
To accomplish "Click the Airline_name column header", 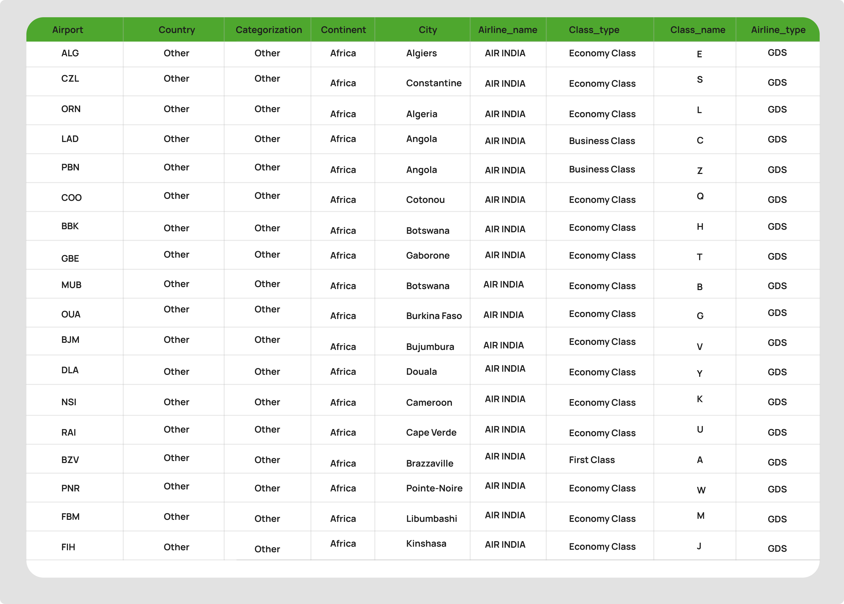I will pyautogui.click(x=508, y=30).
